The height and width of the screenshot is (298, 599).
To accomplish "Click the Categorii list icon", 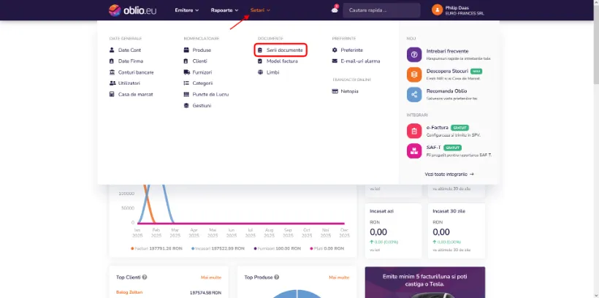I will pyautogui.click(x=186, y=83).
